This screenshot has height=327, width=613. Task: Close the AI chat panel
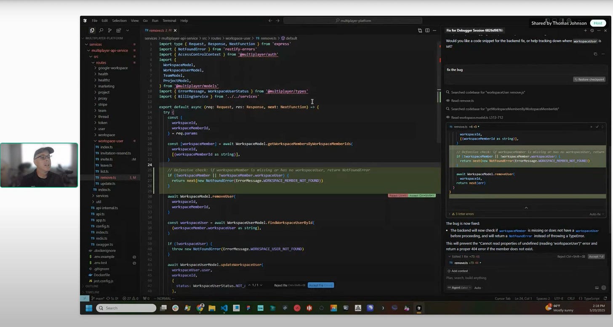605,30
